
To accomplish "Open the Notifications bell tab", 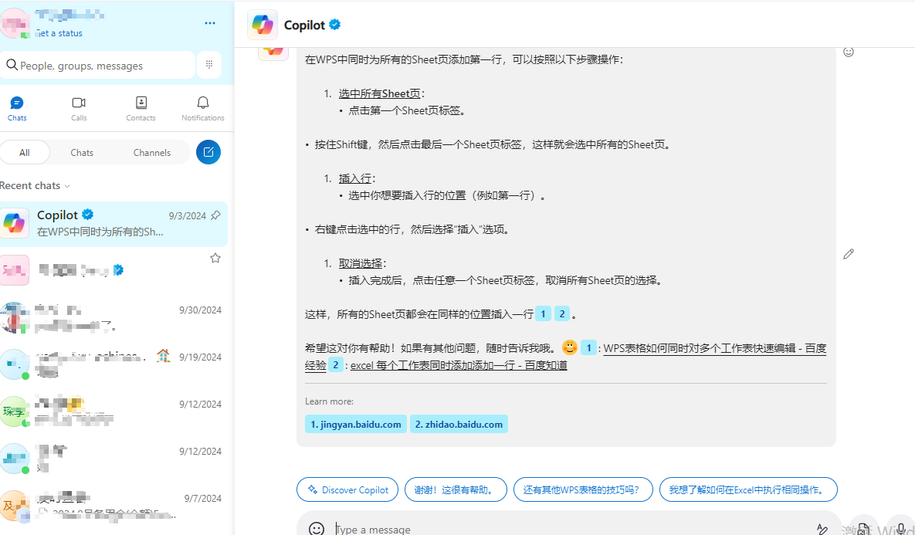I will point(202,109).
